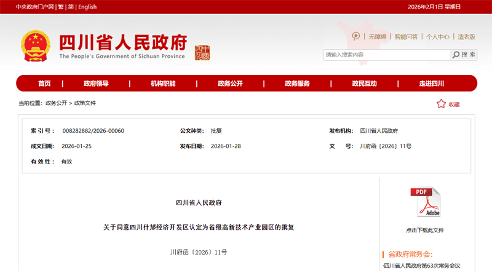Click the 点击下载此文件 download link
The image size is (492, 271).
[x=424, y=230]
